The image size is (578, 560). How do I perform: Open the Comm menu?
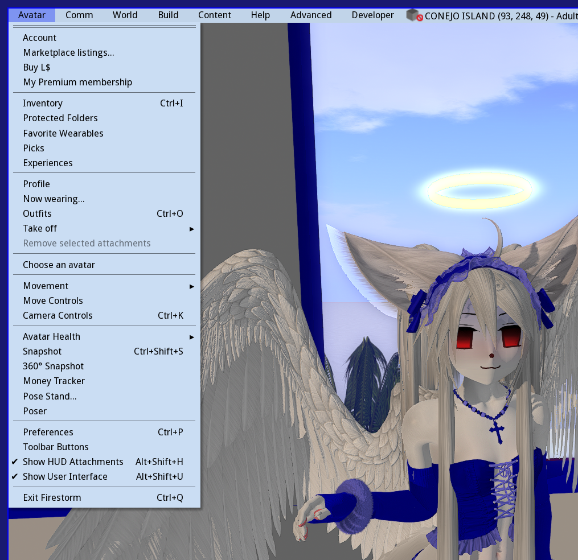(79, 15)
